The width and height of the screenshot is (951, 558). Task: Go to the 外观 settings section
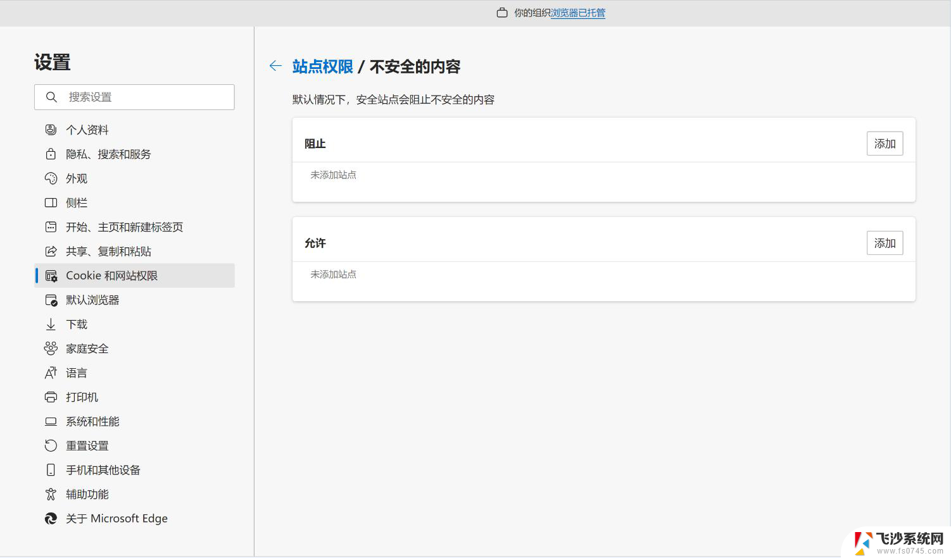(x=134, y=178)
